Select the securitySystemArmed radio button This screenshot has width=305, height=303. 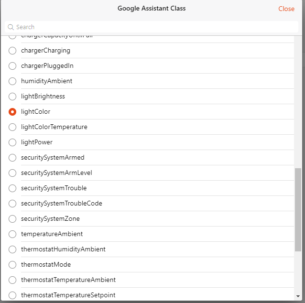[x=12, y=158]
